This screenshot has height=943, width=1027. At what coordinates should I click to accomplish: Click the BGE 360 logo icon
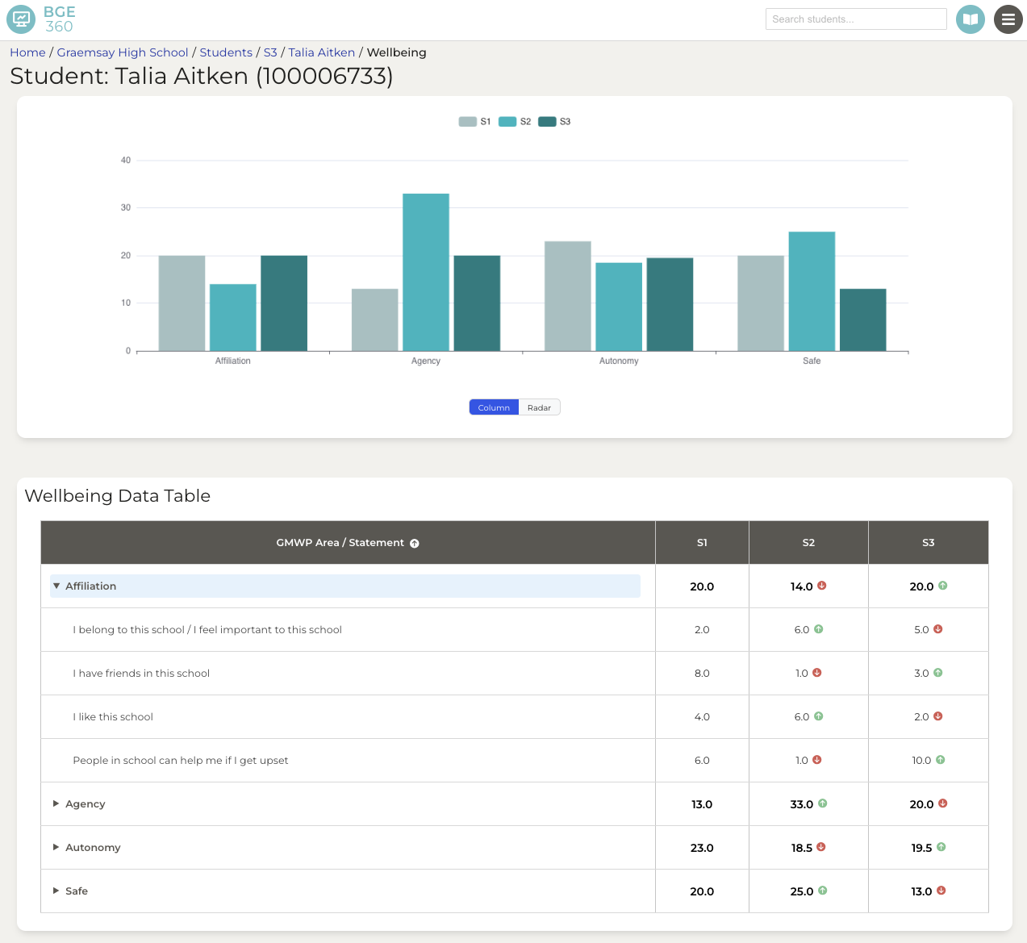click(20, 19)
